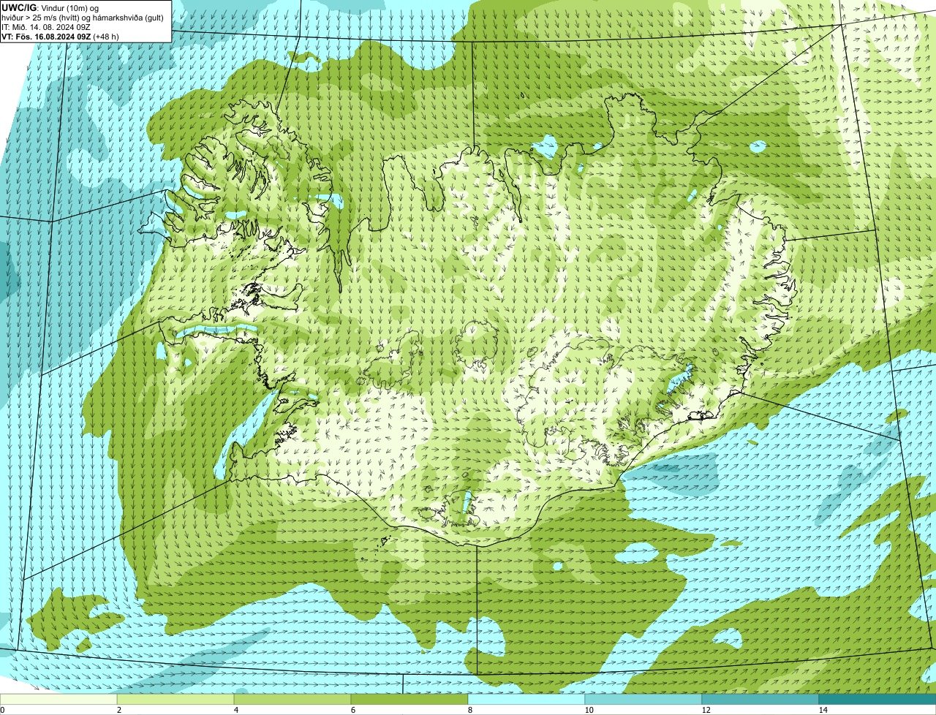Click the "6" label on the color scale
This screenshot has width=936, height=715.
352,710
